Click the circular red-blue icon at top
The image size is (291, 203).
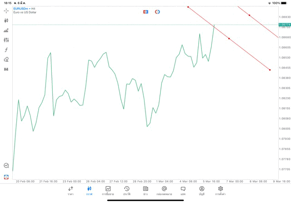(x=157, y=12)
